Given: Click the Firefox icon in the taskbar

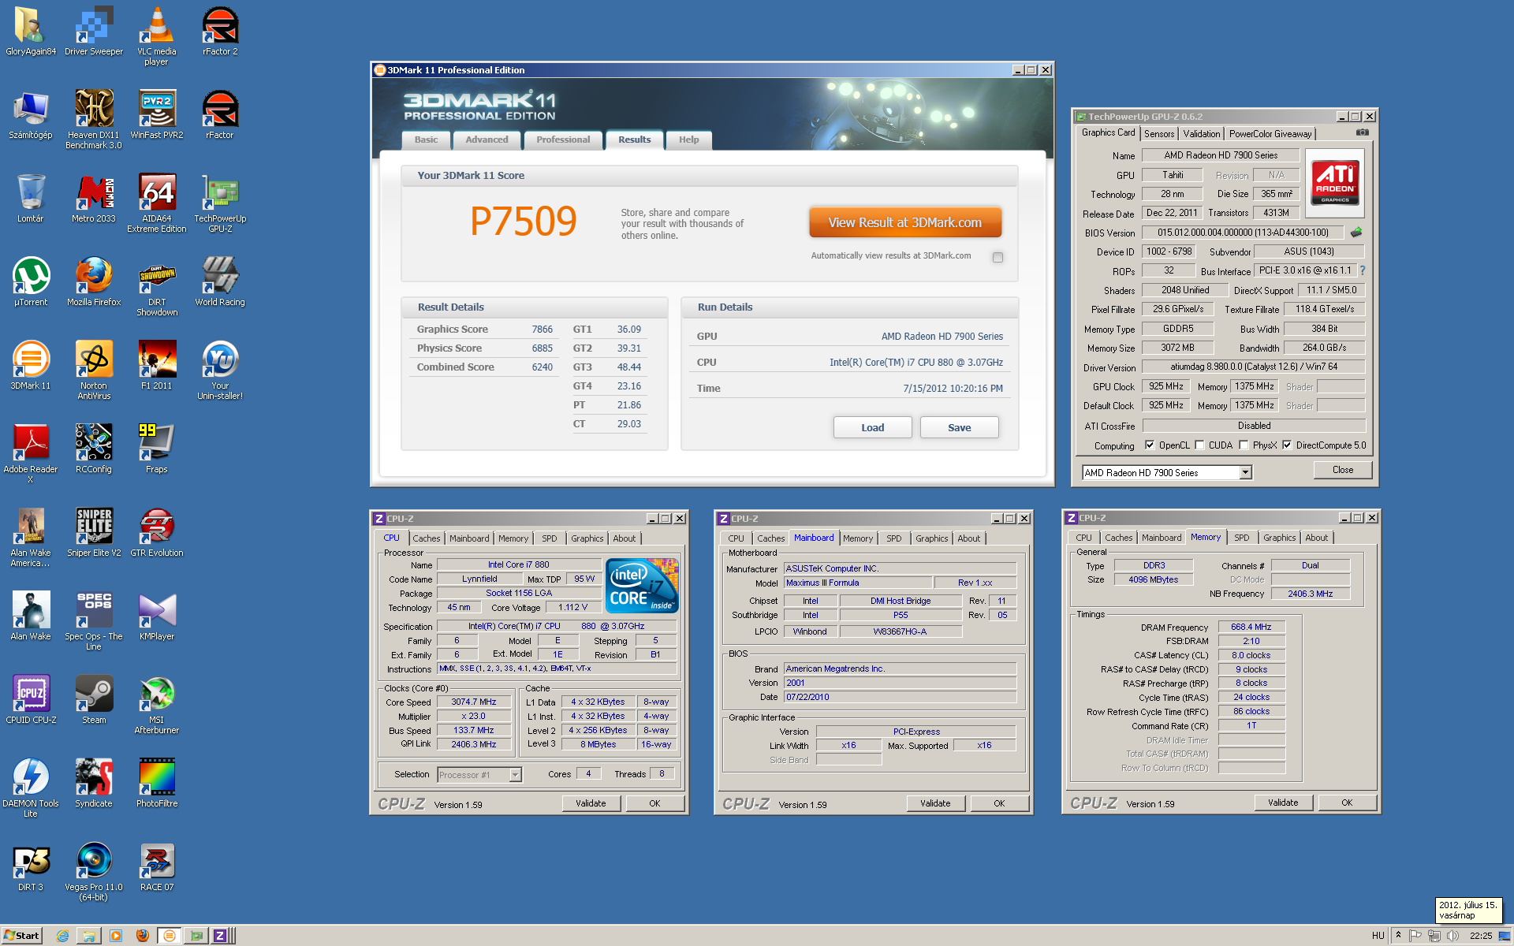Looking at the screenshot, I should click(143, 936).
